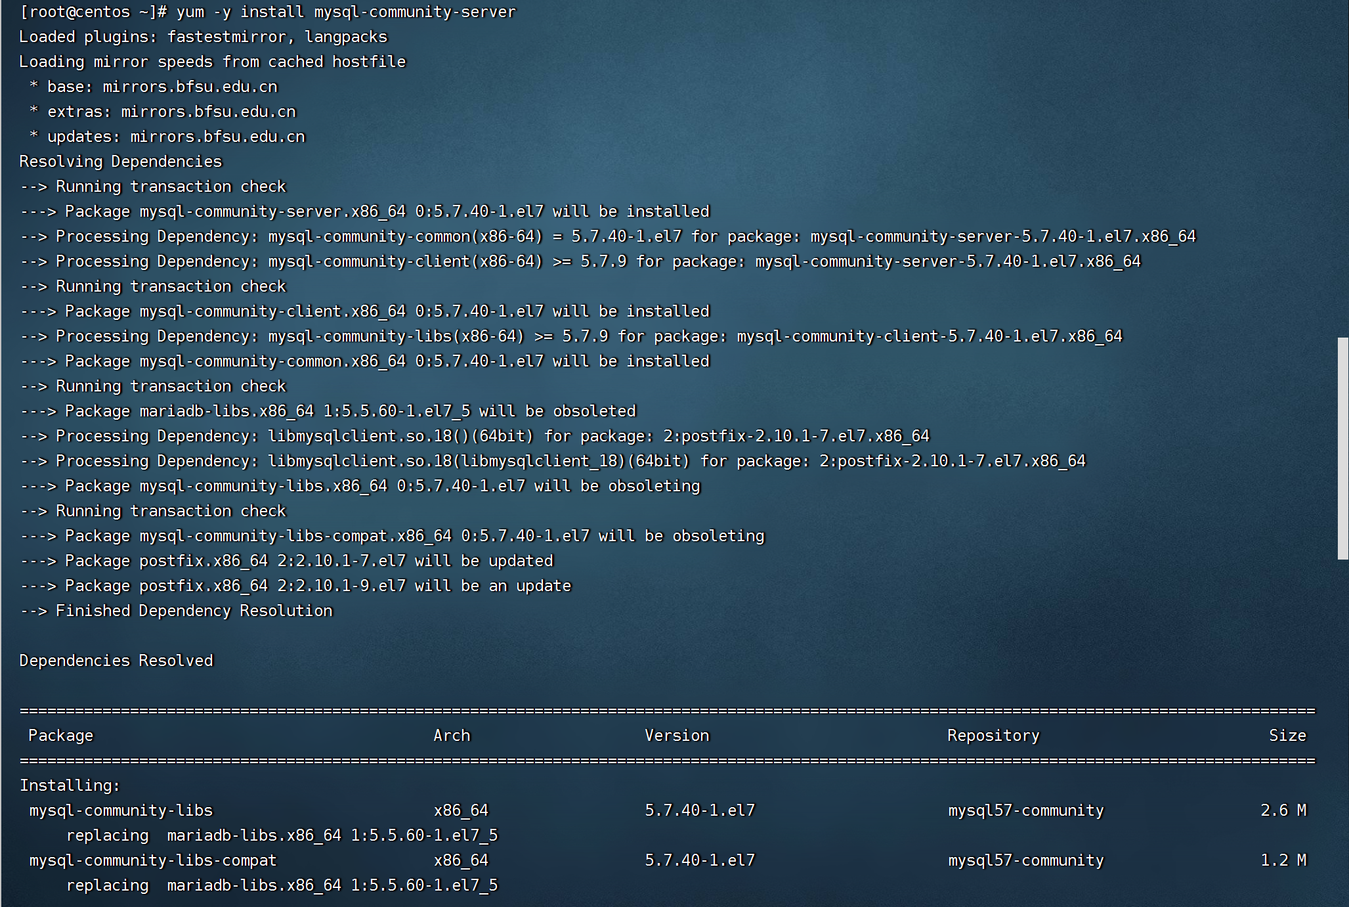Screen dimensions: 1349x907
Task: Click the 'Package' column header
Action: tap(61, 736)
